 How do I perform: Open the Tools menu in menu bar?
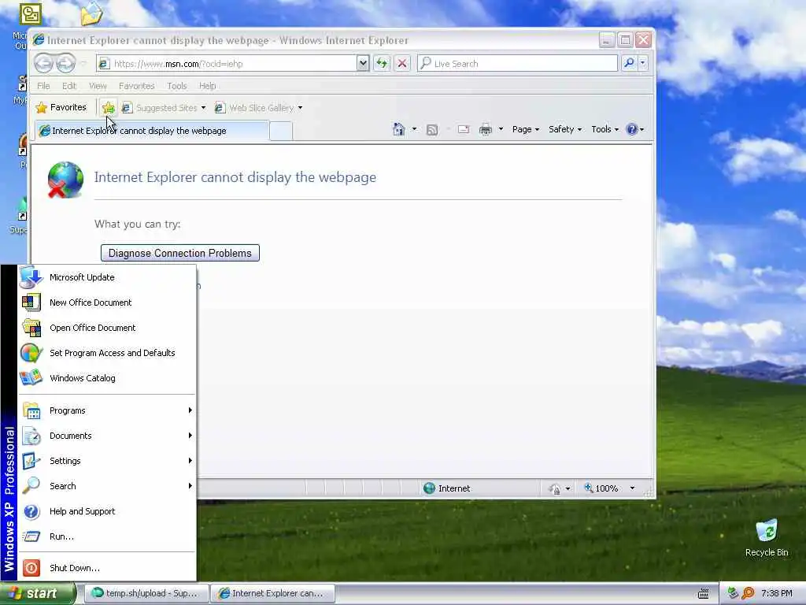[177, 86]
